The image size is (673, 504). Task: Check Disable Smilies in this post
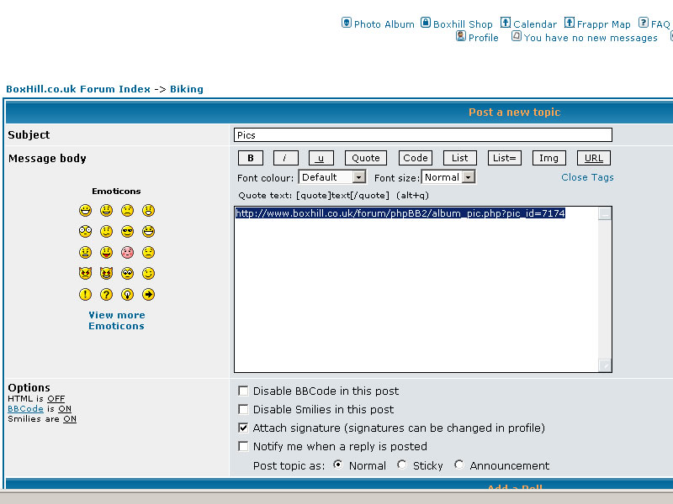click(x=243, y=410)
